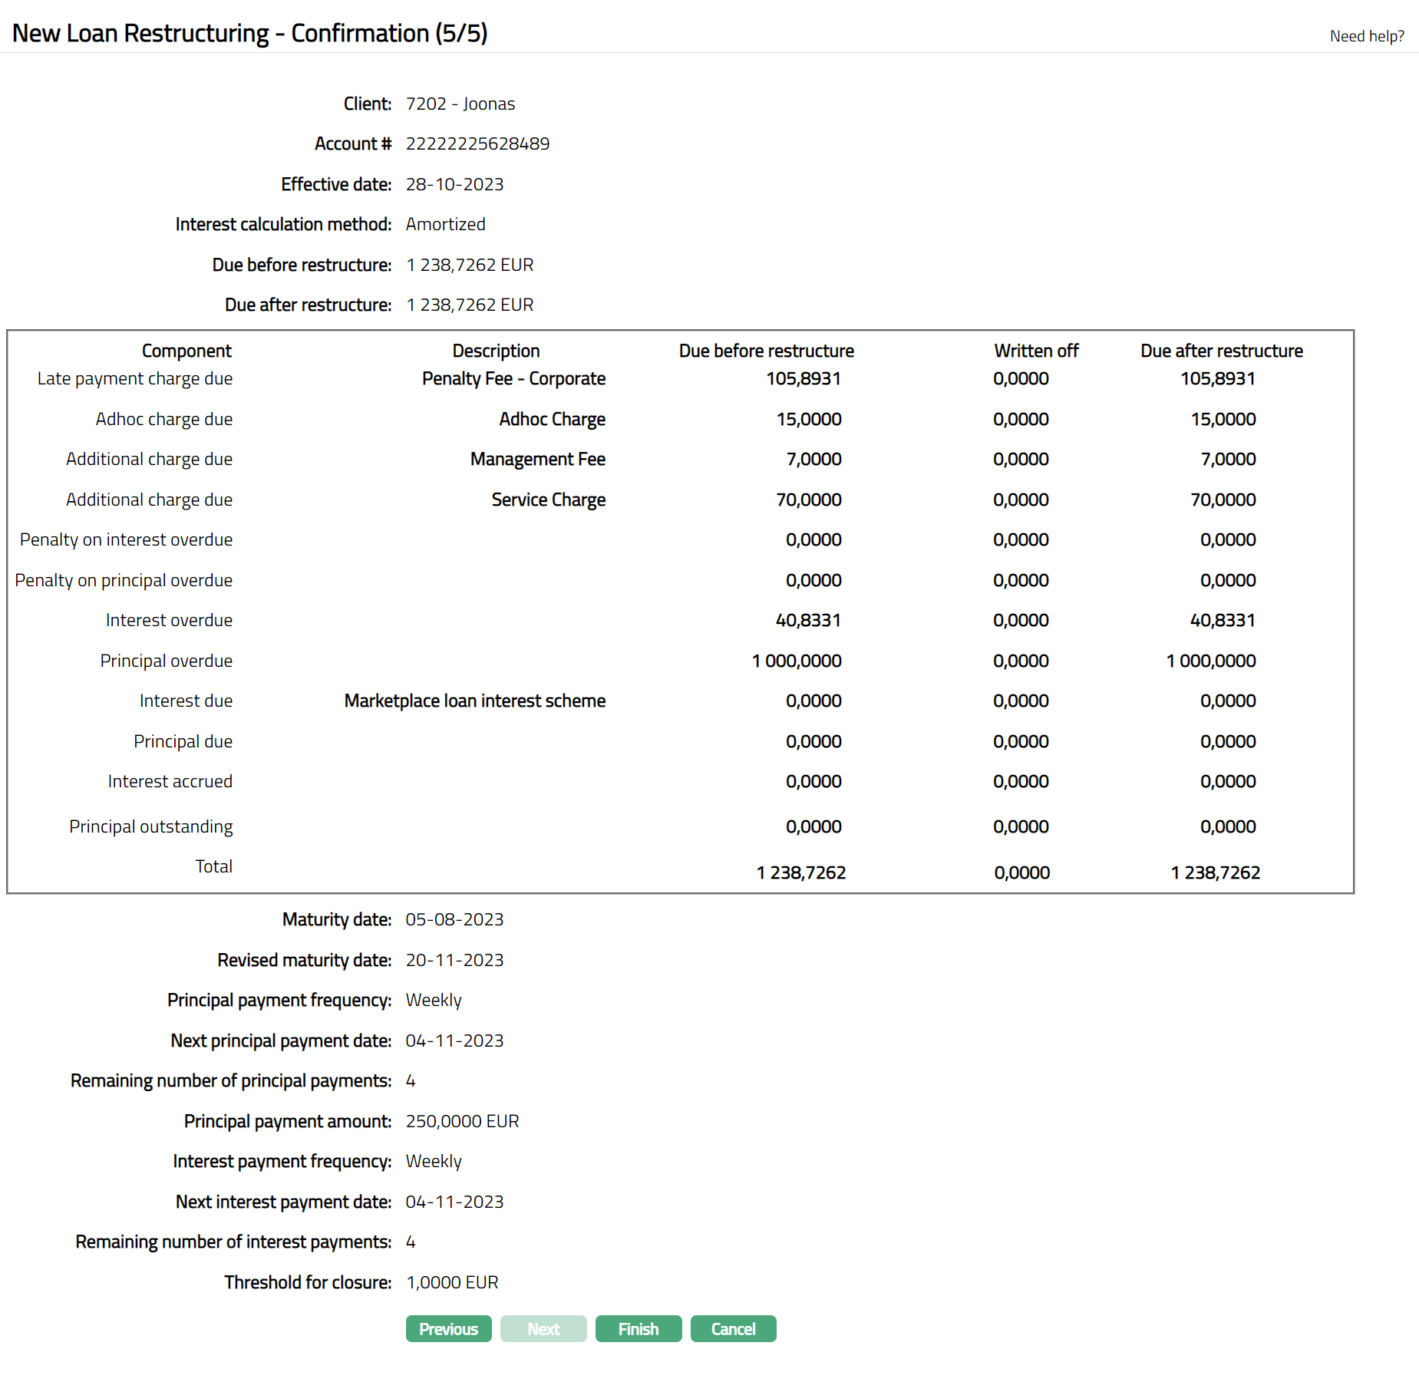Click the Marketplace loan interest scheme text
The height and width of the screenshot is (1382, 1419).
tap(474, 701)
